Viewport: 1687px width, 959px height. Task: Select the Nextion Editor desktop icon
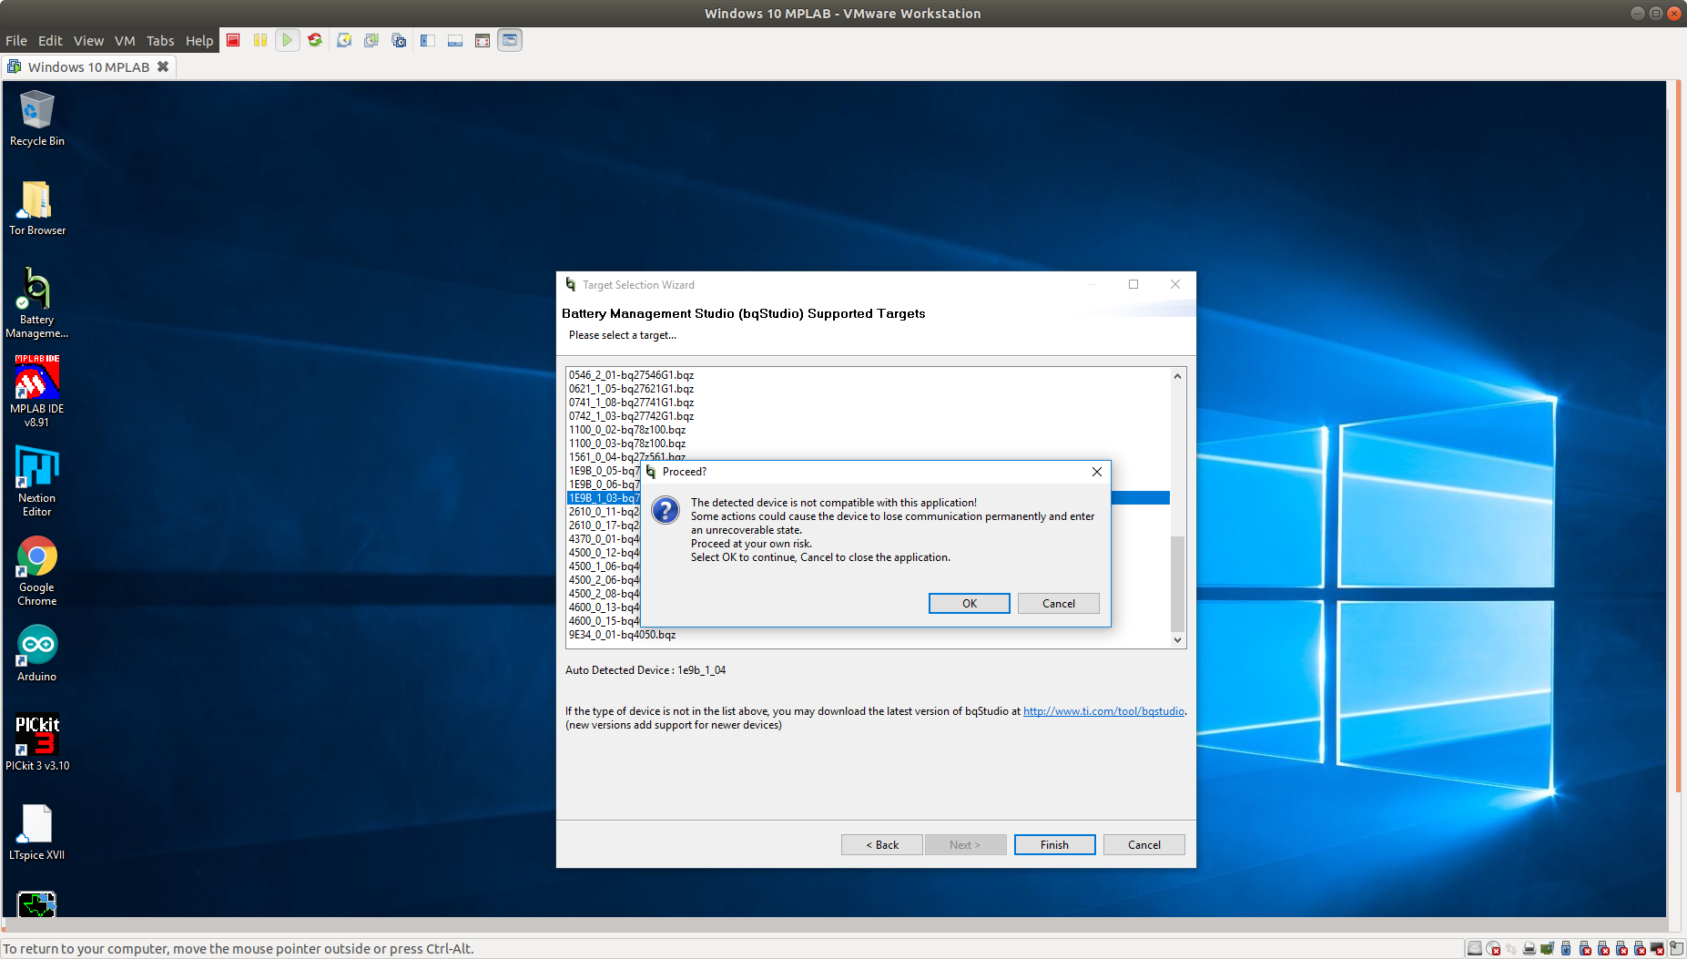click(37, 481)
